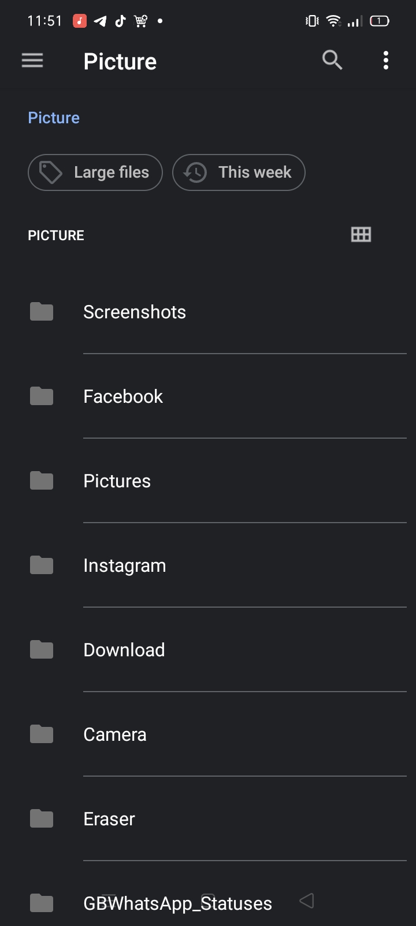The width and height of the screenshot is (416, 926).
Task: Tap the music app notification icon
Action: coord(80,21)
